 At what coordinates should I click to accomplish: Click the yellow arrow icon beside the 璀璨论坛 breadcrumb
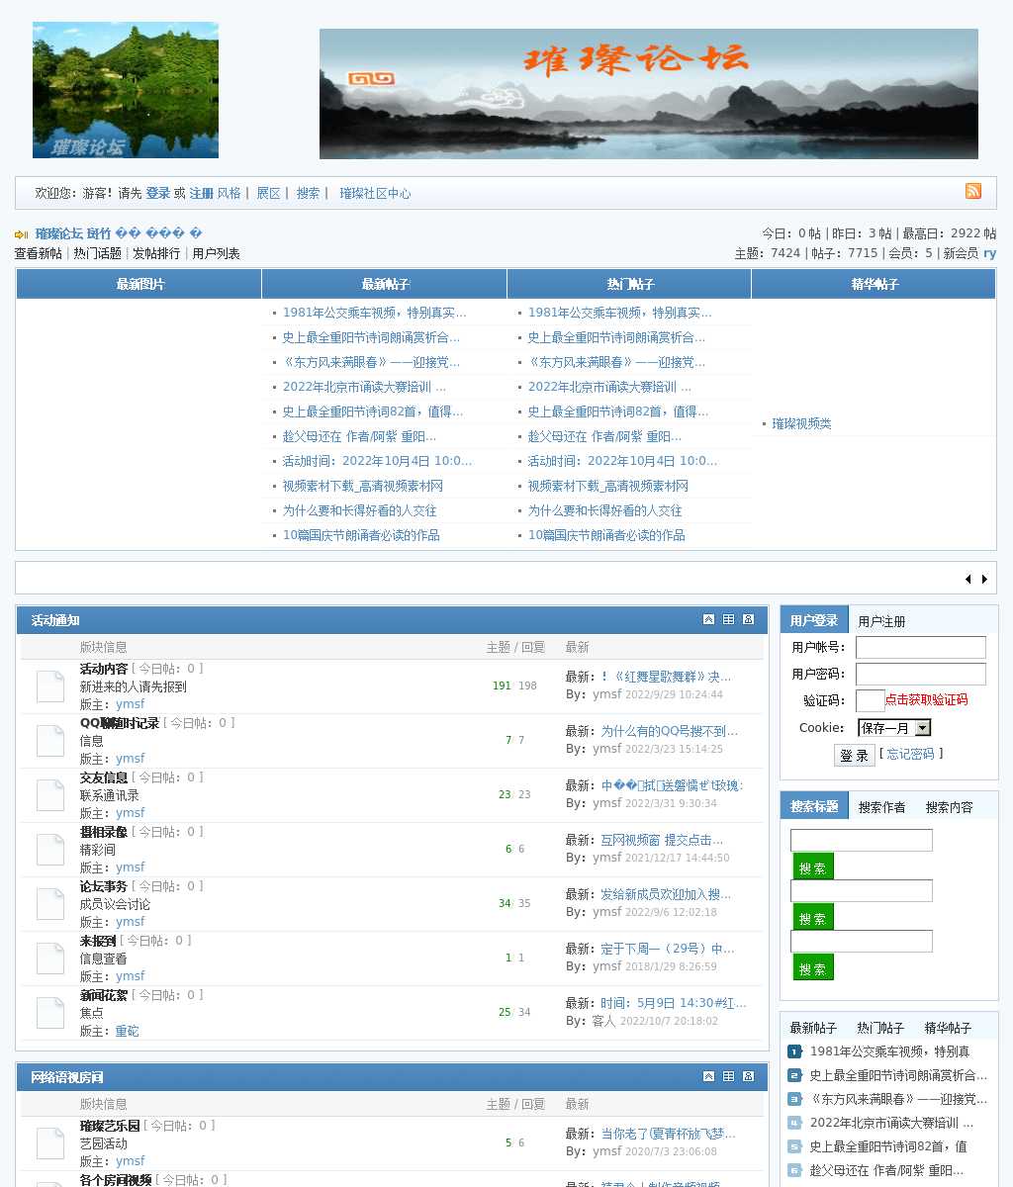coord(21,234)
